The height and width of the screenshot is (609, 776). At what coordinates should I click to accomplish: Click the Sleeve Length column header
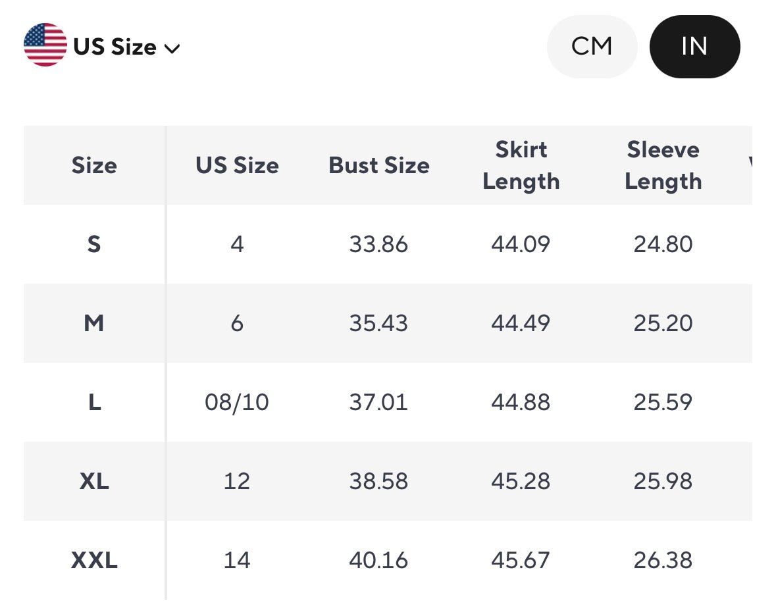pyautogui.click(x=663, y=165)
